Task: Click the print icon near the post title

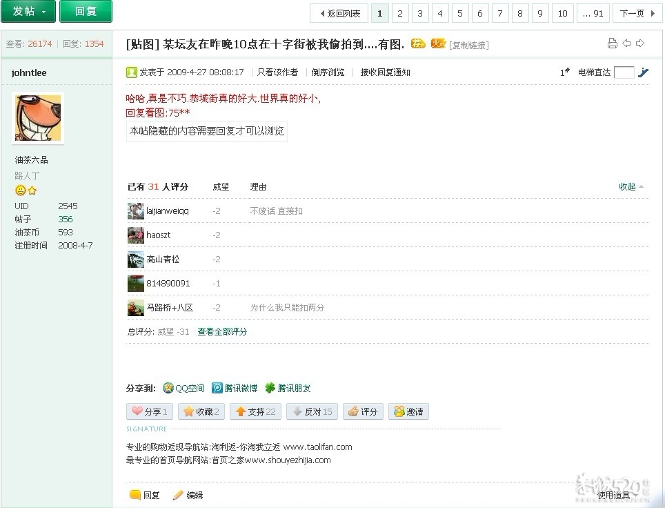Action: click(x=612, y=43)
